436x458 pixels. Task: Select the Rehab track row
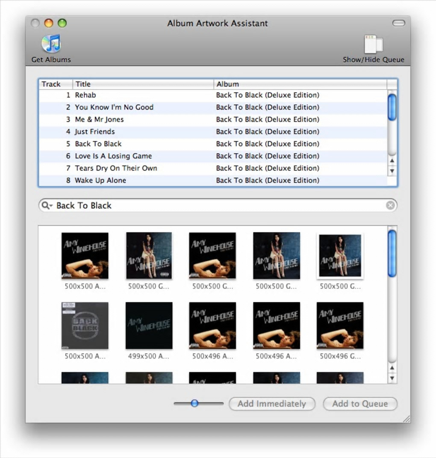tap(213, 95)
